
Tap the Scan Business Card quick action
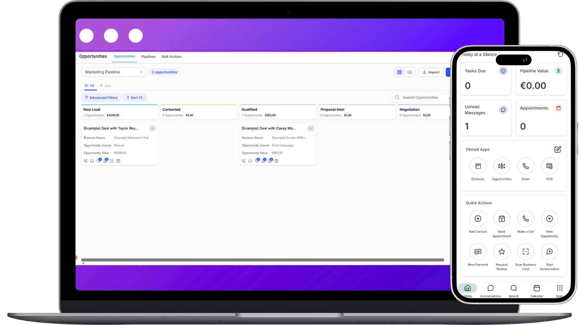[526, 251]
